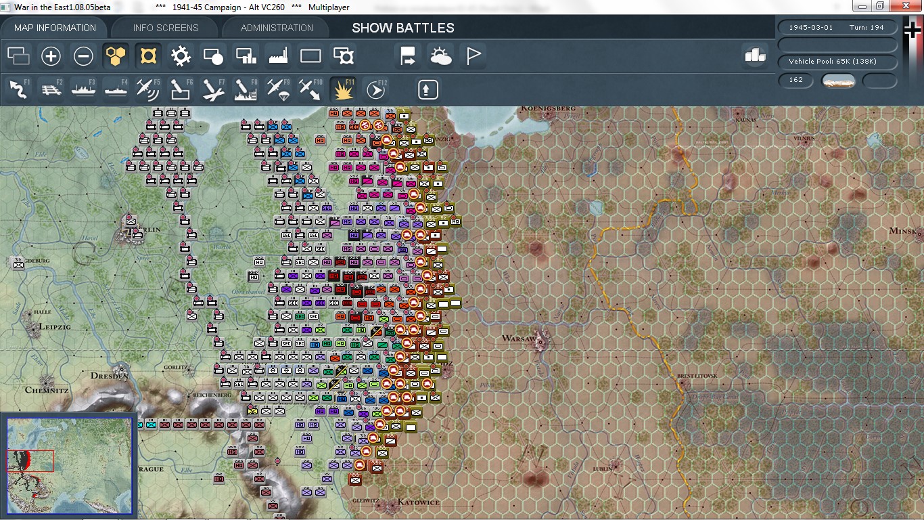Zoom out with the minus icon
The image size is (924, 520).
[84, 56]
